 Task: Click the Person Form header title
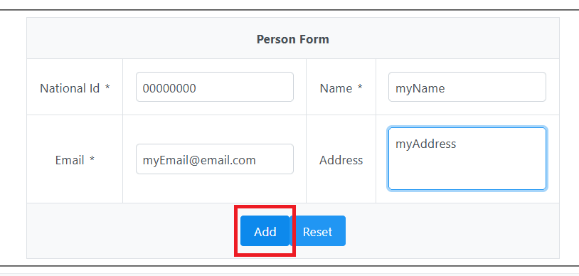point(293,39)
